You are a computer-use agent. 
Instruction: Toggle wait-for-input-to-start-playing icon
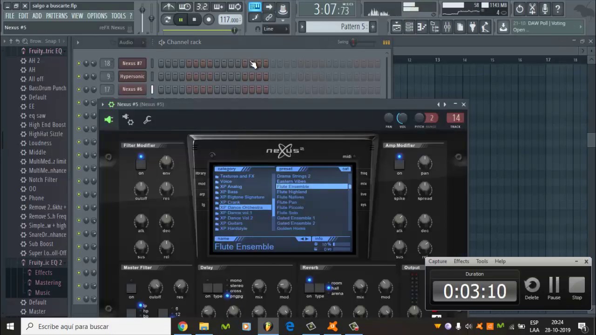click(x=185, y=7)
